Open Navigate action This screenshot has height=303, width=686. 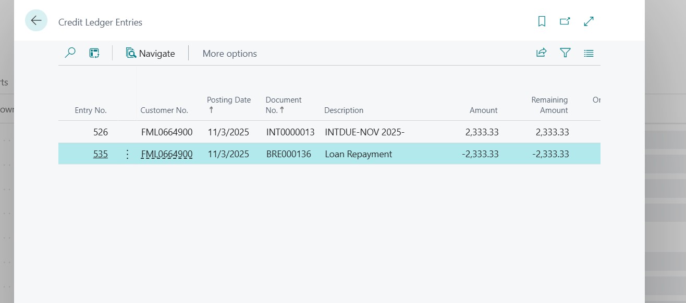coord(151,54)
